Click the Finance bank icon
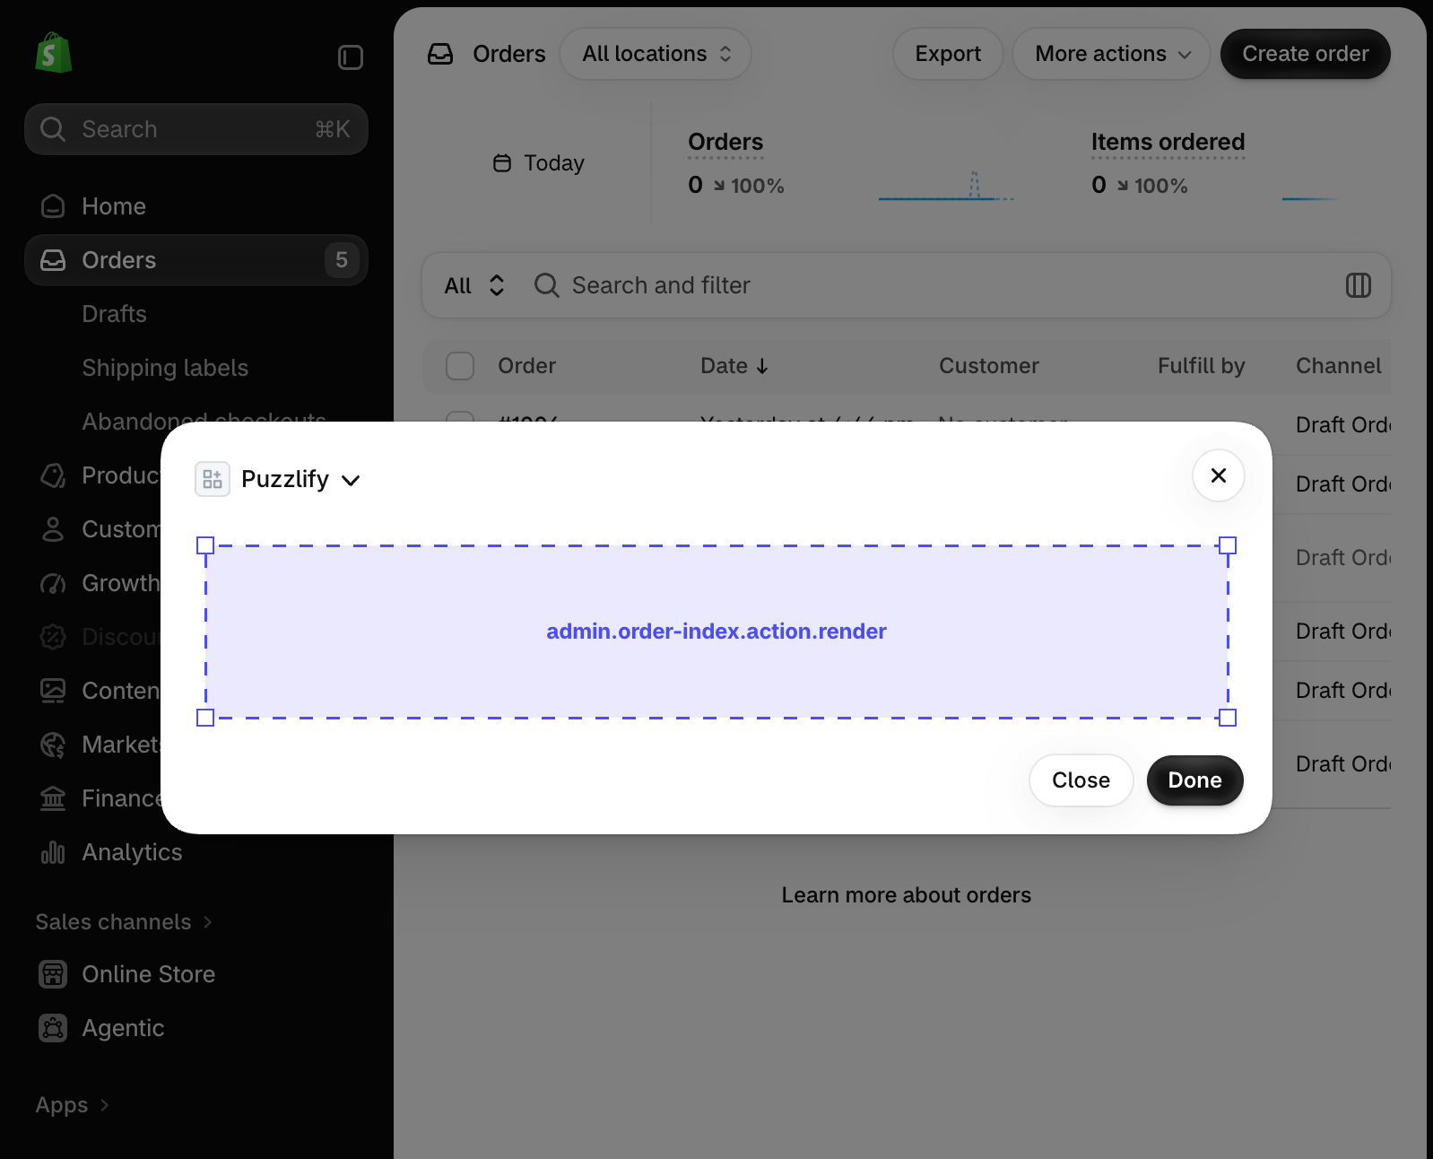Screen dimensions: 1433x1159 tap(53, 798)
